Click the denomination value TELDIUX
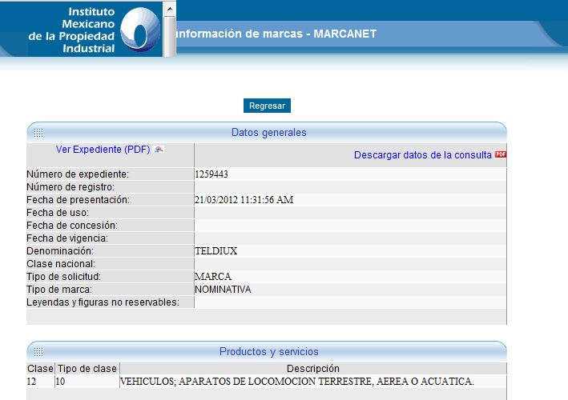Image resolution: width=568 pixels, height=400 pixels. point(216,251)
